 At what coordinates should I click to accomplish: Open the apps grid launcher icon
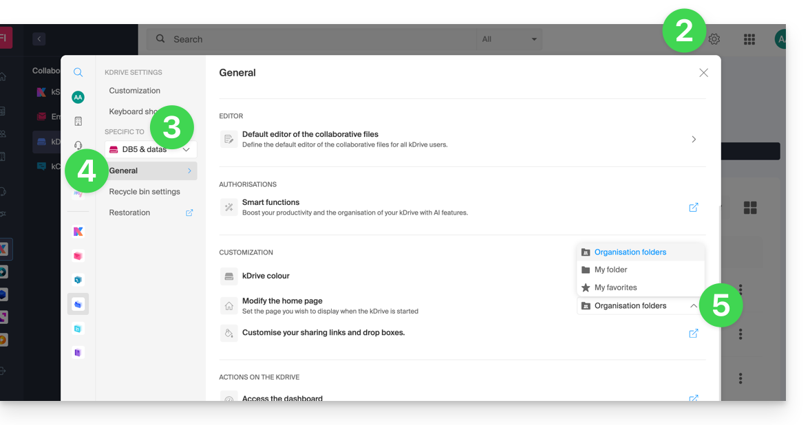(749, 39)
